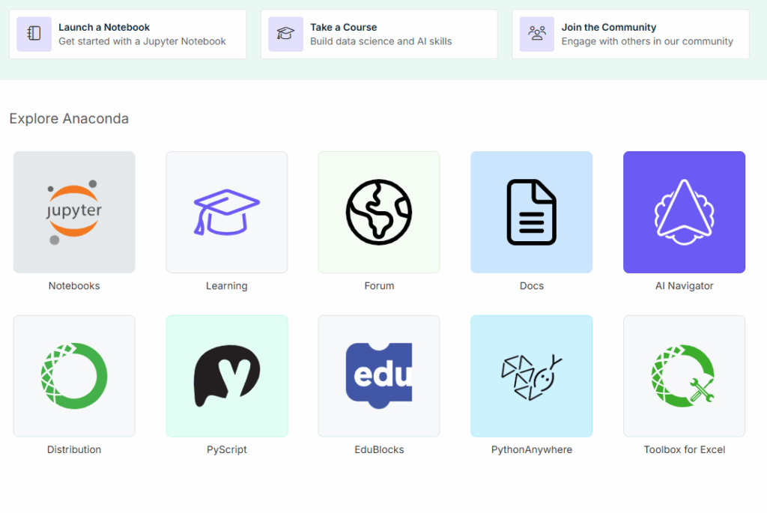
Task: Click the Anaconda Distribution logo tile
Action: click(74, 376)
